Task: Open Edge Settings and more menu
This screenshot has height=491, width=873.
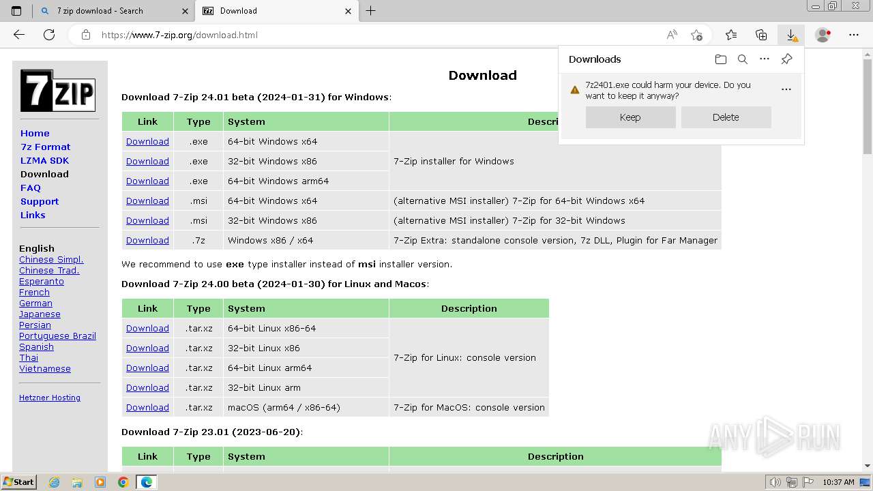Action: [854, 35]
